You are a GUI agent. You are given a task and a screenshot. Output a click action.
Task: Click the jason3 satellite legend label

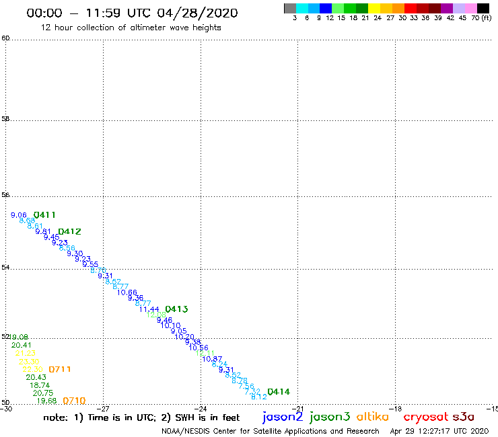click(330, 417)
